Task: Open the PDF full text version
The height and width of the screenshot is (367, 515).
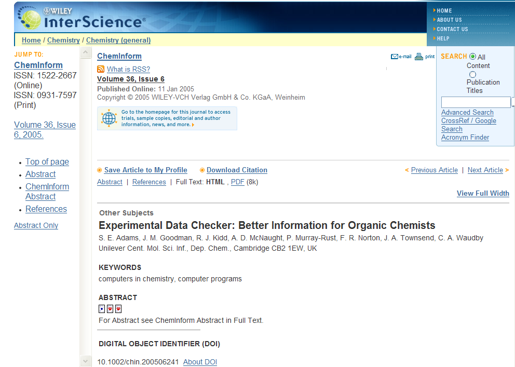Action: coord(237,182)
